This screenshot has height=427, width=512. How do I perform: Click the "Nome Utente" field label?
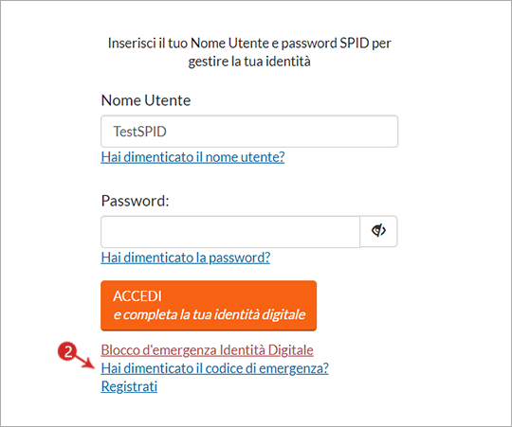(x=146, y=100)
